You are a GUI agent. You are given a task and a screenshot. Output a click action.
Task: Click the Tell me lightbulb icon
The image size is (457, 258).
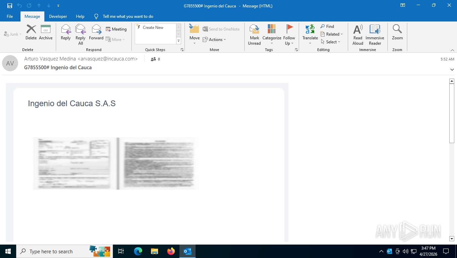(x=96, y=16)
